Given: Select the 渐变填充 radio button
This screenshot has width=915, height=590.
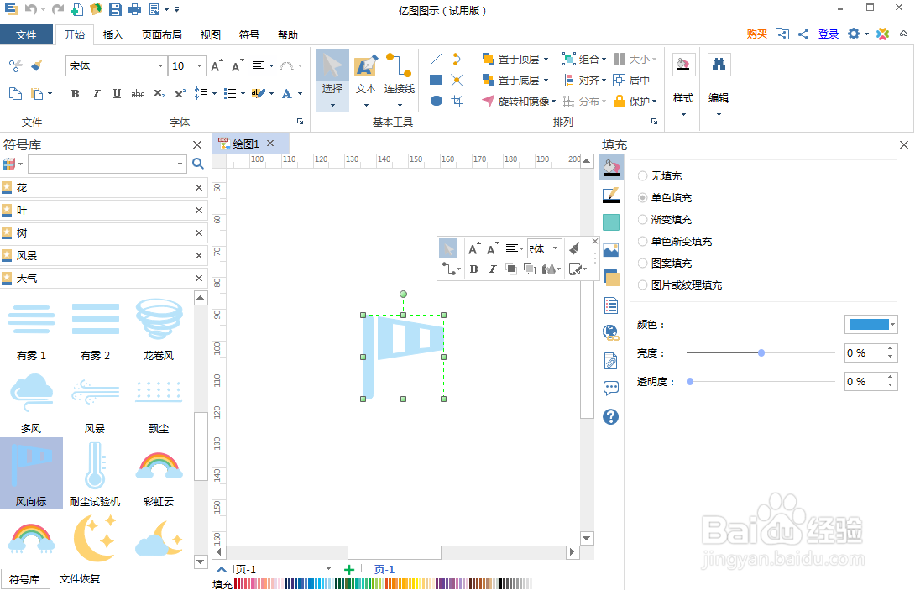Looking at the screenshot, I should click(644, 219).
